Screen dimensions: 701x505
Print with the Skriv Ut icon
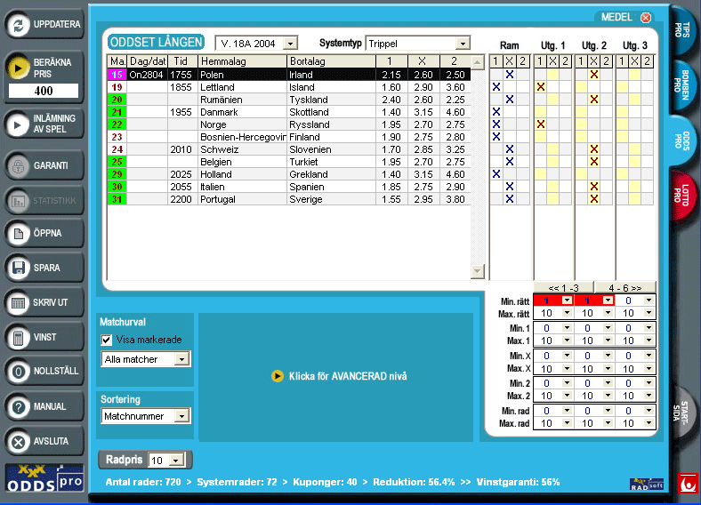(18, 302)
